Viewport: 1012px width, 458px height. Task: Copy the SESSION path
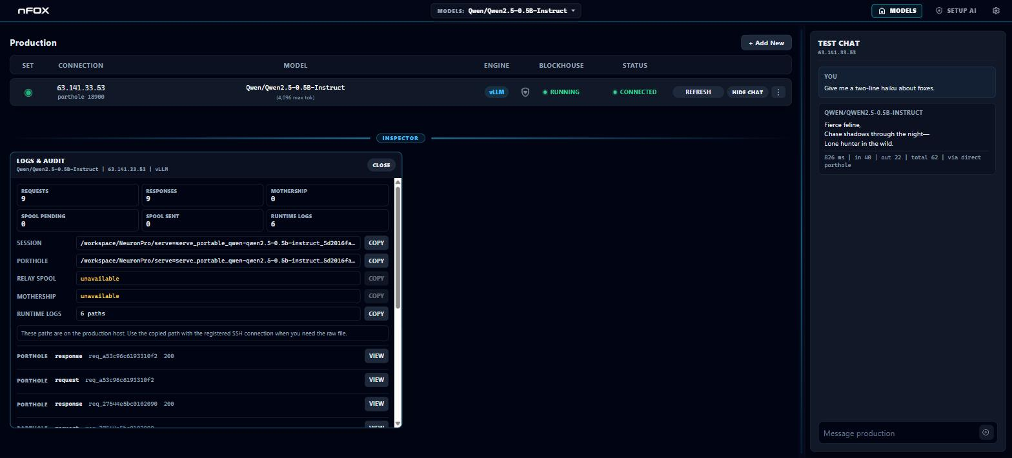[376, 243]
